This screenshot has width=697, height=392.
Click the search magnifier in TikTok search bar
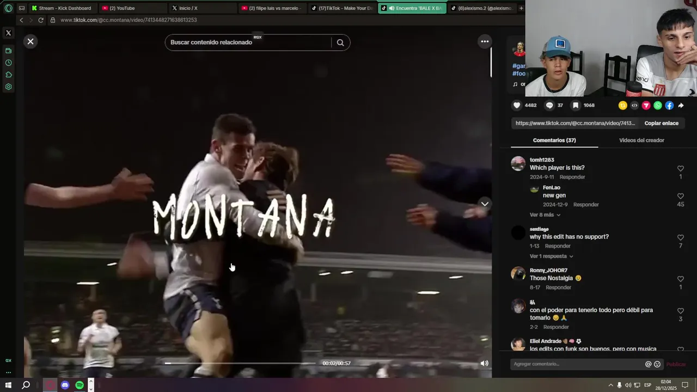point(340,42)
